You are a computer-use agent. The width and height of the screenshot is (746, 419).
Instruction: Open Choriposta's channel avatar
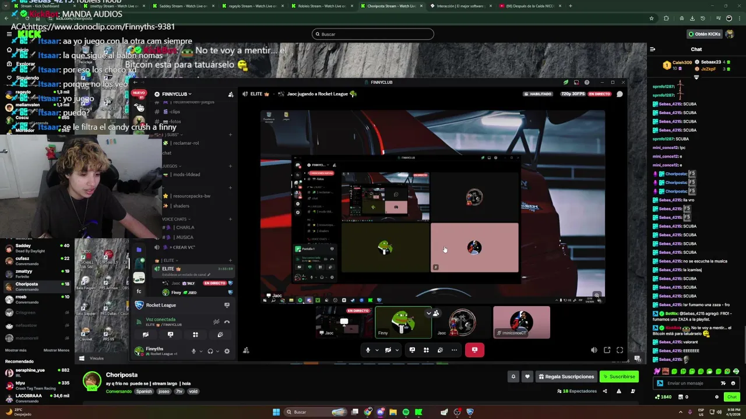[92, 381]
